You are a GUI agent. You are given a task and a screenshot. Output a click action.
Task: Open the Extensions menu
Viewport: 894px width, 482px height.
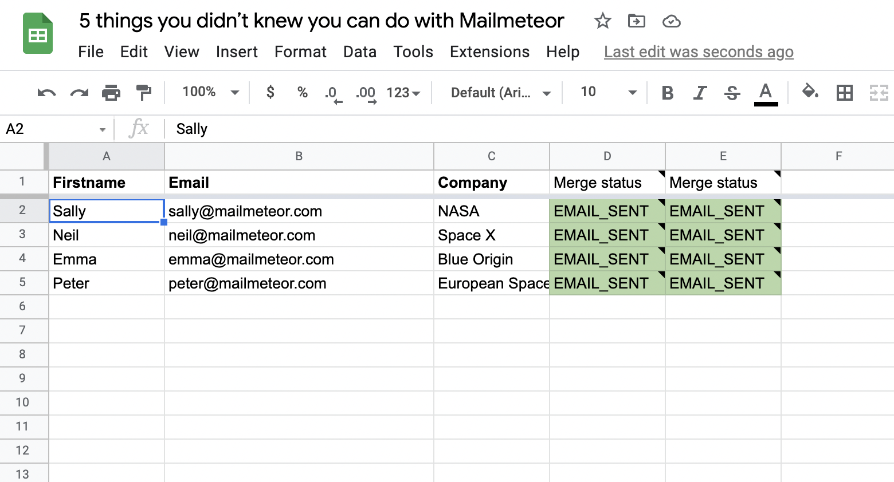(489, 52)
